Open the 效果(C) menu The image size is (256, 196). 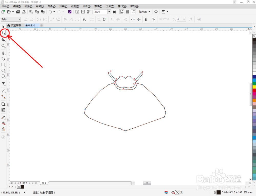click(x=63, y=6)
